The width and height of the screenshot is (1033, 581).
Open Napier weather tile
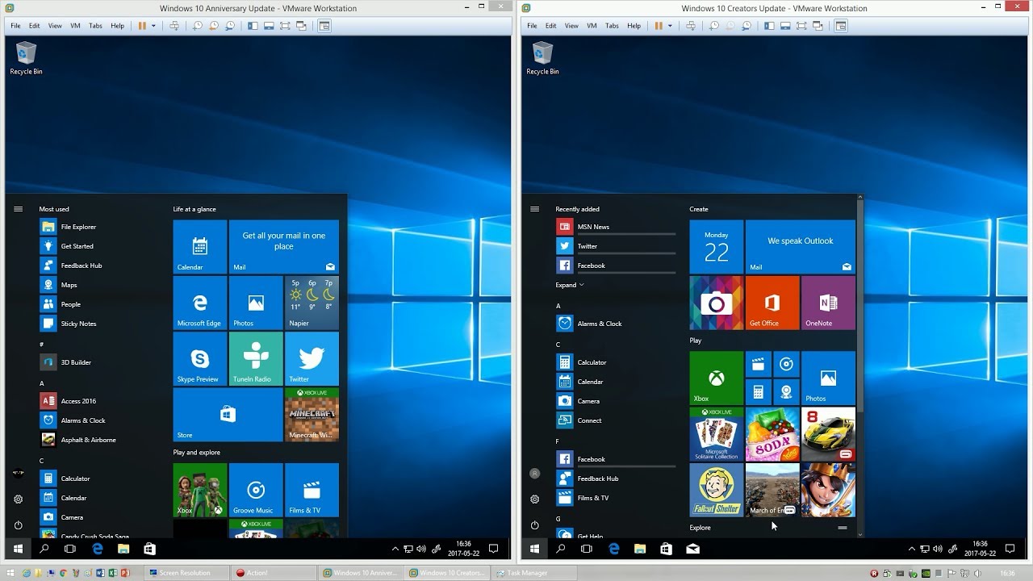pyautogui.click(x=312, y=303)
